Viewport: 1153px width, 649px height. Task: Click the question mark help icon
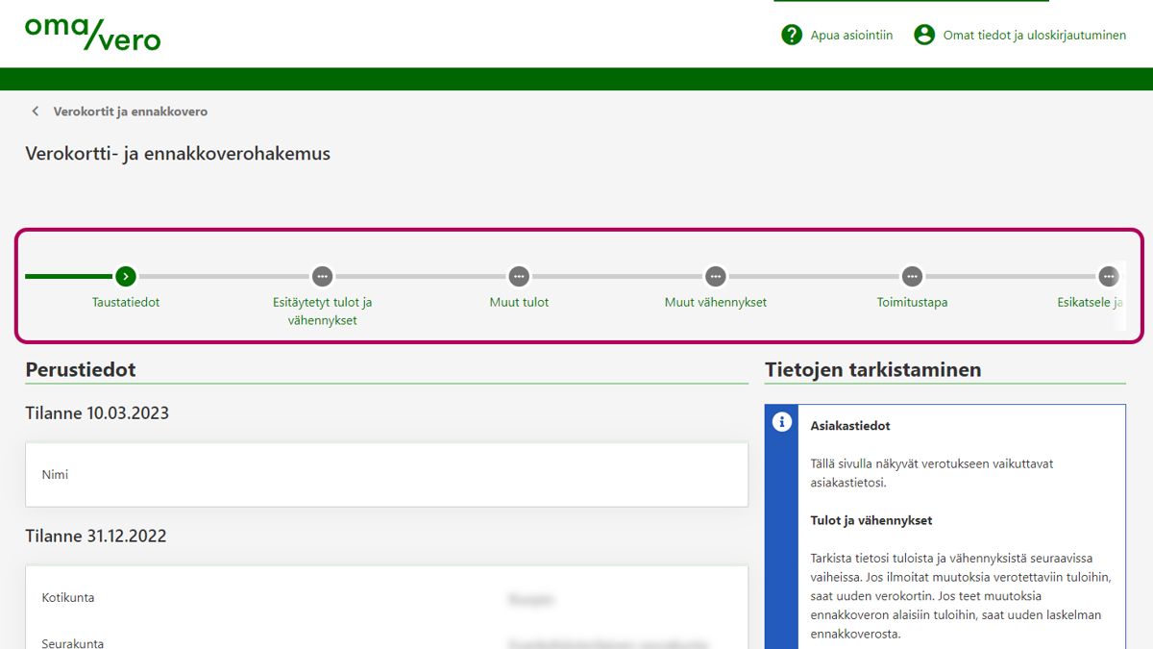792,35
